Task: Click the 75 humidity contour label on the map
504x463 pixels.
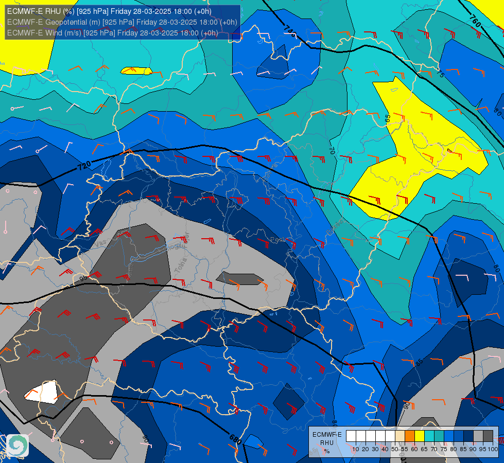Action: tap(440, 74)
